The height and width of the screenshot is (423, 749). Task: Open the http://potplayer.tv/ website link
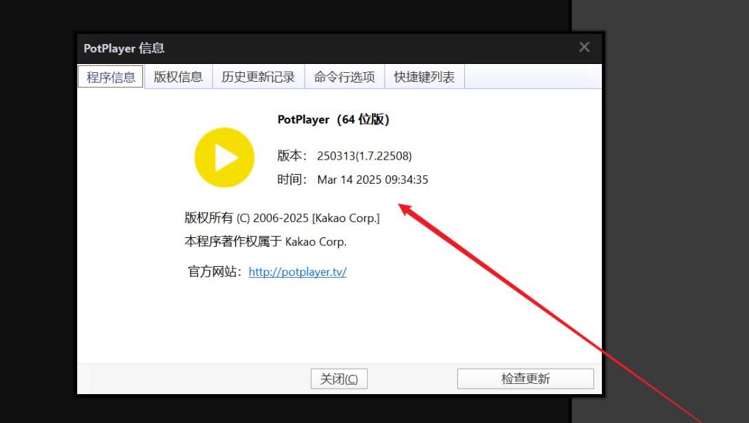point(297,272)
